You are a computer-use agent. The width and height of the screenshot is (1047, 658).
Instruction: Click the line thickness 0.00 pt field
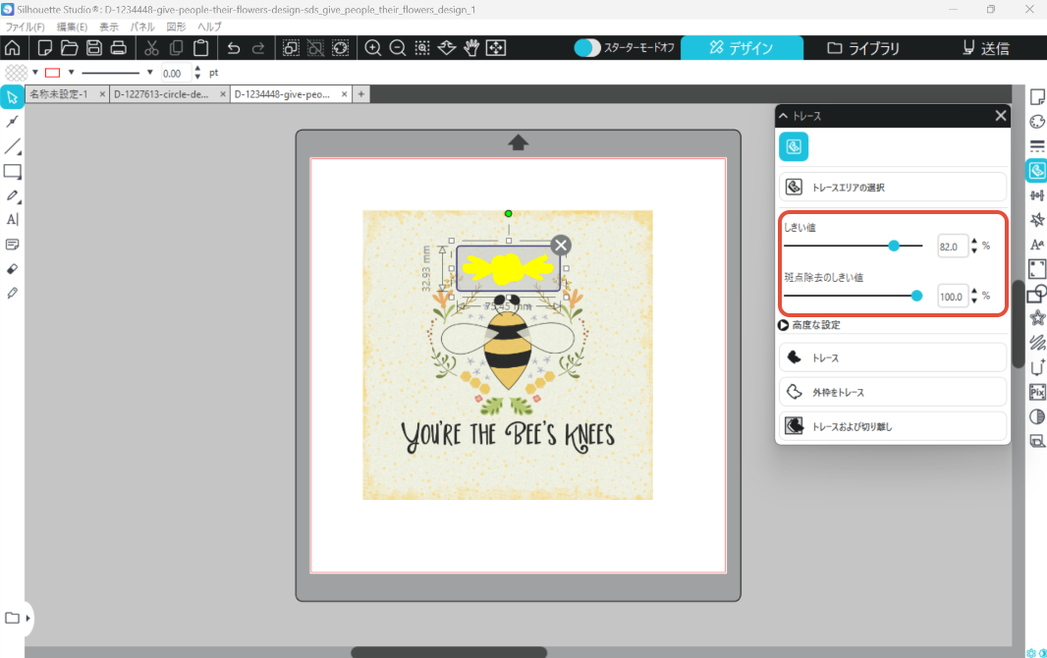tap(176, 73)
